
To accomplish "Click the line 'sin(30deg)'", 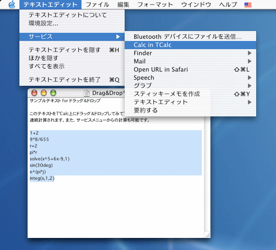I will coord(41,166).
